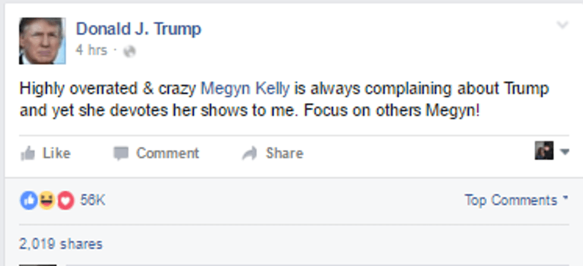Click the Comment speech bubble icon
Viewport: 583px width, 266px height.
[x=121, y=154]
